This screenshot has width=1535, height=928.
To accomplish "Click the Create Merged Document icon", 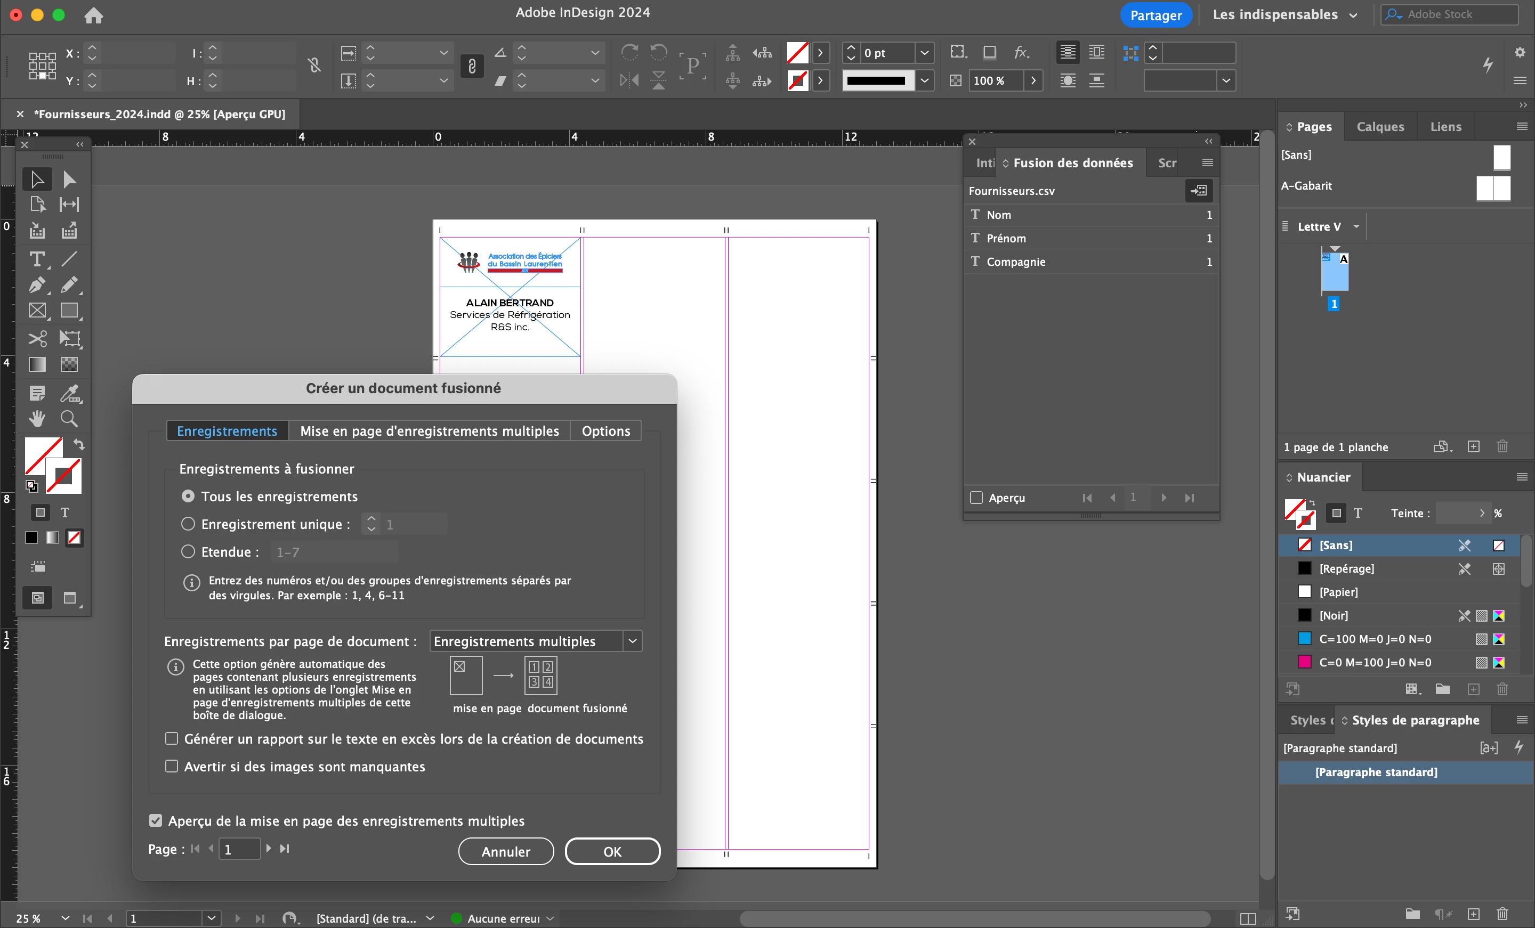I will (x=1198, y=191).
